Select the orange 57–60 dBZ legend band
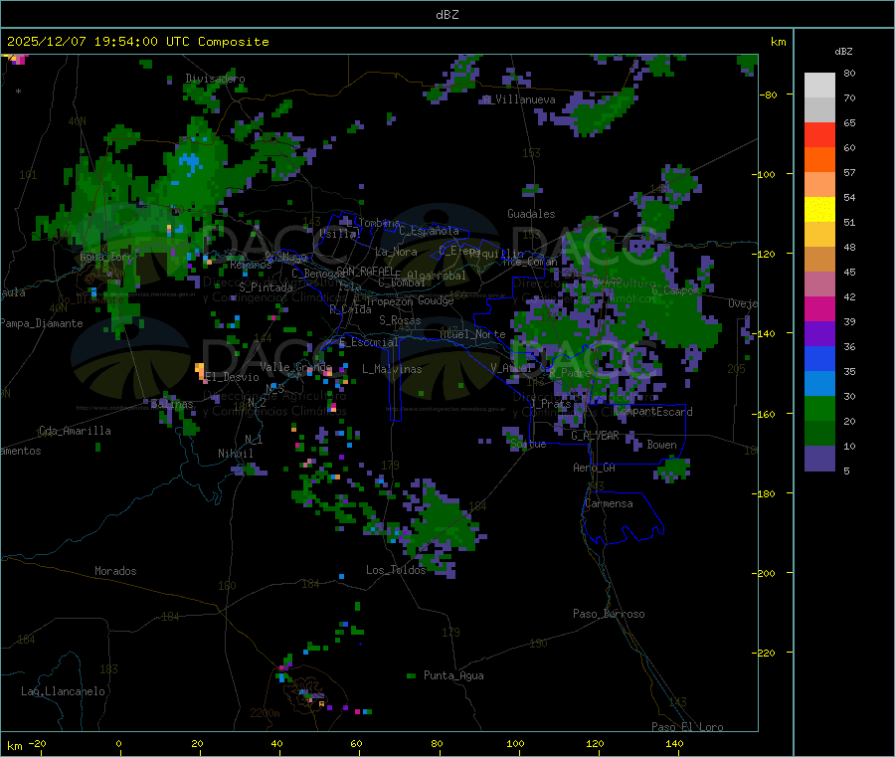The width and height of the screenshot is (895, 757). 819,160
